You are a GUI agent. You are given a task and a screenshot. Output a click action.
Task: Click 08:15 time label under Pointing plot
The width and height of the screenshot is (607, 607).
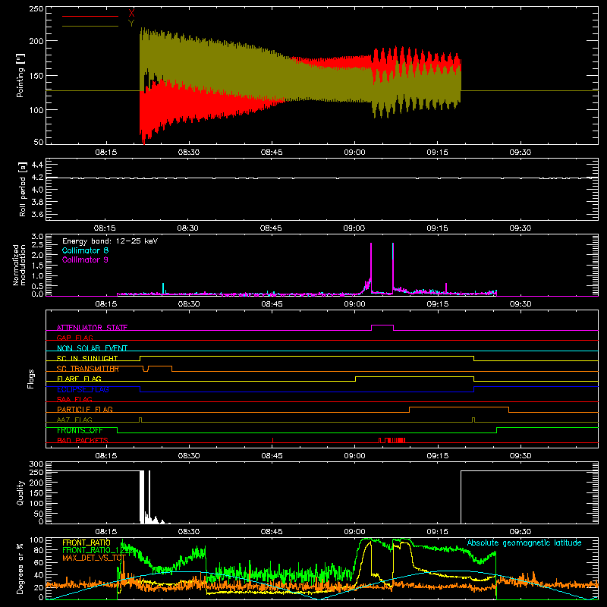click(x=106, y=153)
